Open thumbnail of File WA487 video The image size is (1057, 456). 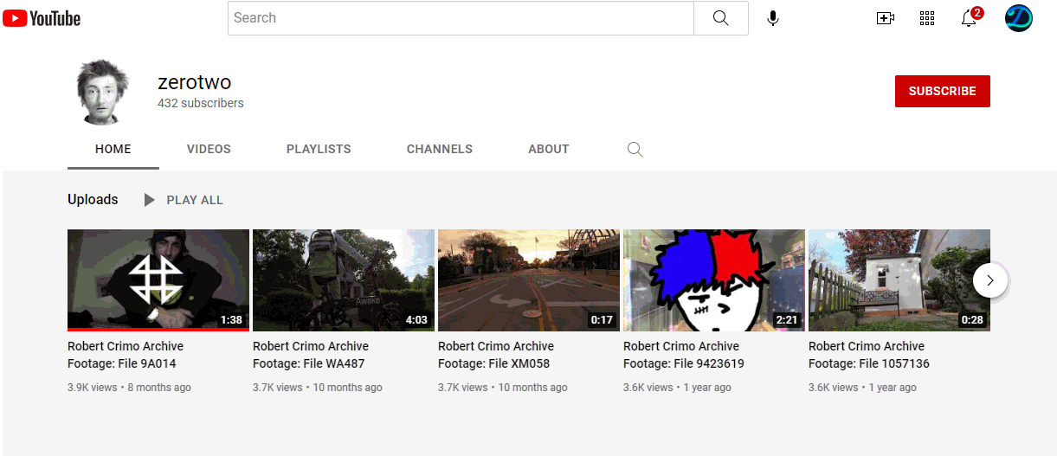click(x=344, y=280)
